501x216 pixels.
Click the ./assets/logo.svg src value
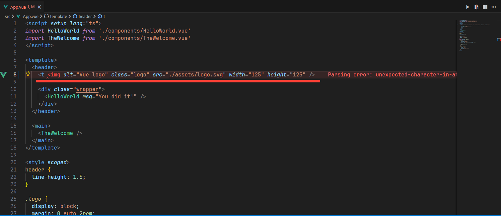click(x=197, y=75)
